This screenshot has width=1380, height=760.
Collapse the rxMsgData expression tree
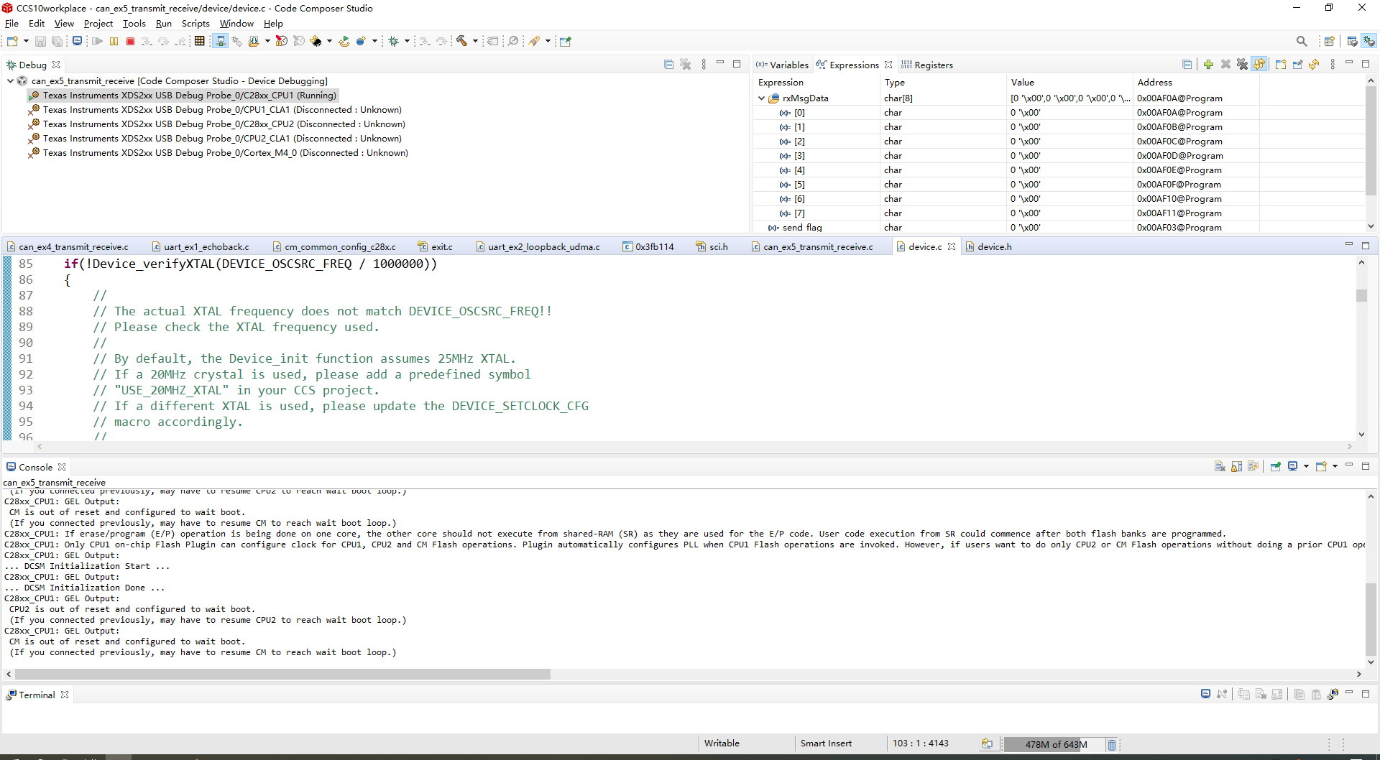(761, 98)
